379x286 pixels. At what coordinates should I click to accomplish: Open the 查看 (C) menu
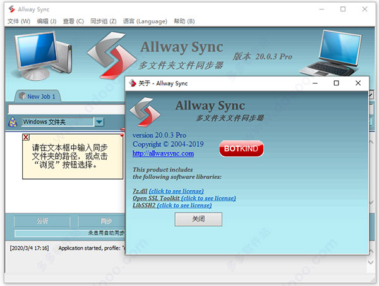(x=73, y=22)
